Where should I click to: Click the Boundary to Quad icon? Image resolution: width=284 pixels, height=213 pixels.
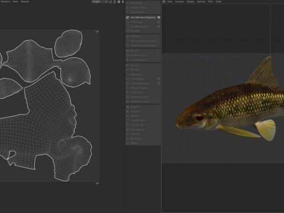pos(127,102)
